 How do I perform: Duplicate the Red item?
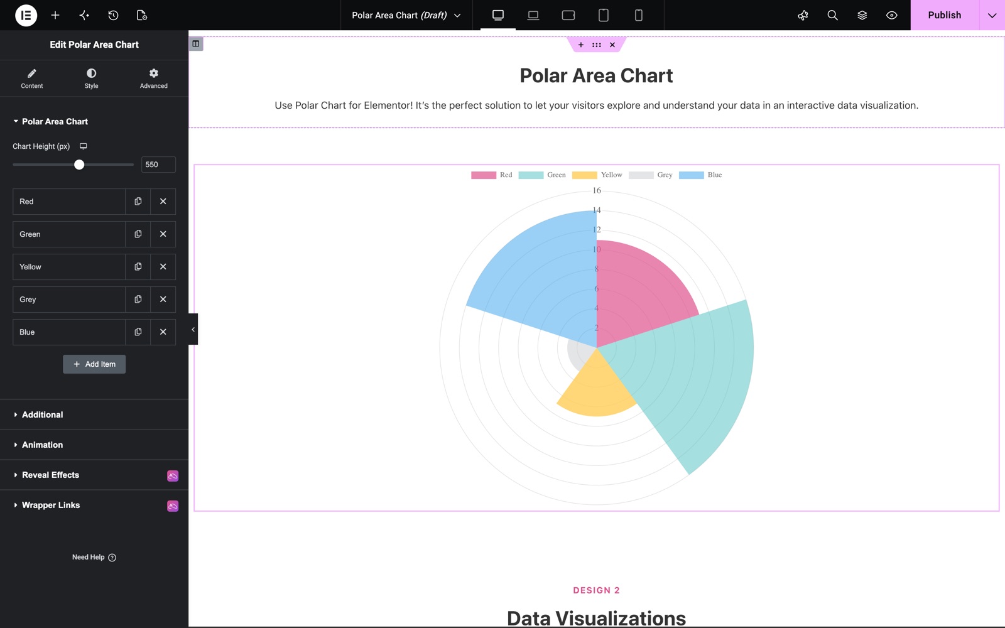(138, 202)
